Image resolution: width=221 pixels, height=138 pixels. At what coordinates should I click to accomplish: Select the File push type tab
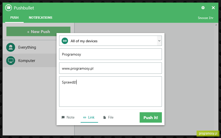(x=108, y=117)
